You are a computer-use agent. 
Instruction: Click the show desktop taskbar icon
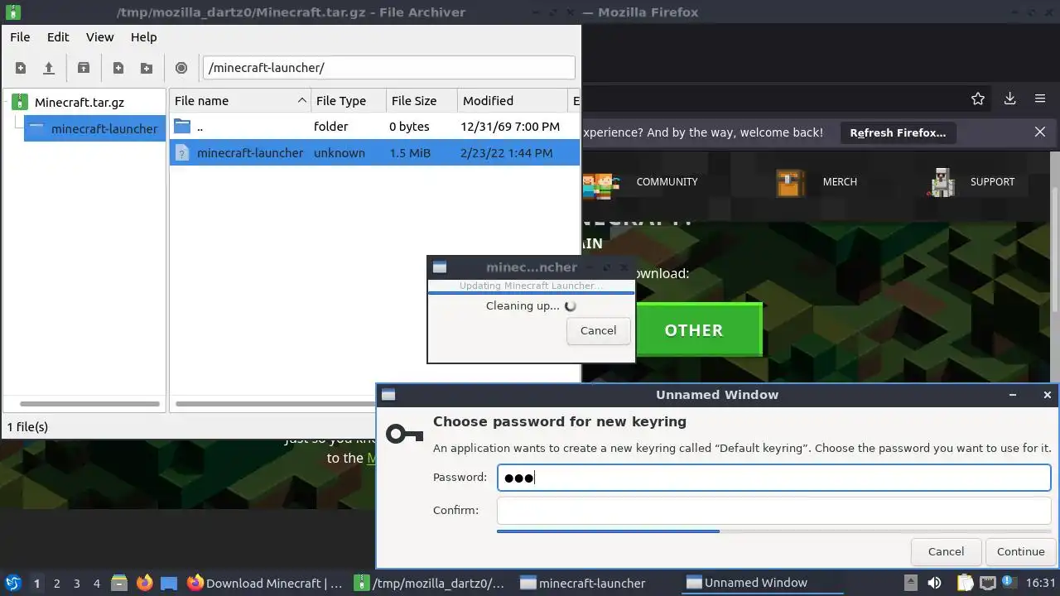[x=169, y=584]
